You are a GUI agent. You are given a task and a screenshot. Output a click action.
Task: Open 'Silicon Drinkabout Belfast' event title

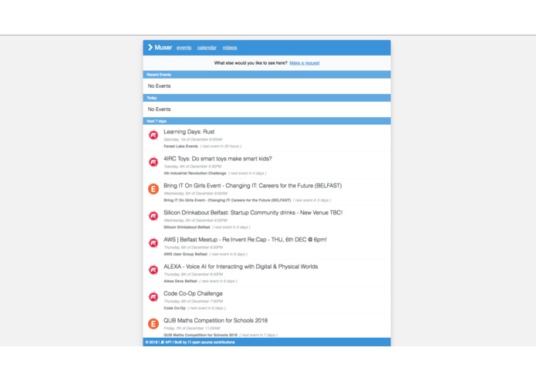click(253, 213)
